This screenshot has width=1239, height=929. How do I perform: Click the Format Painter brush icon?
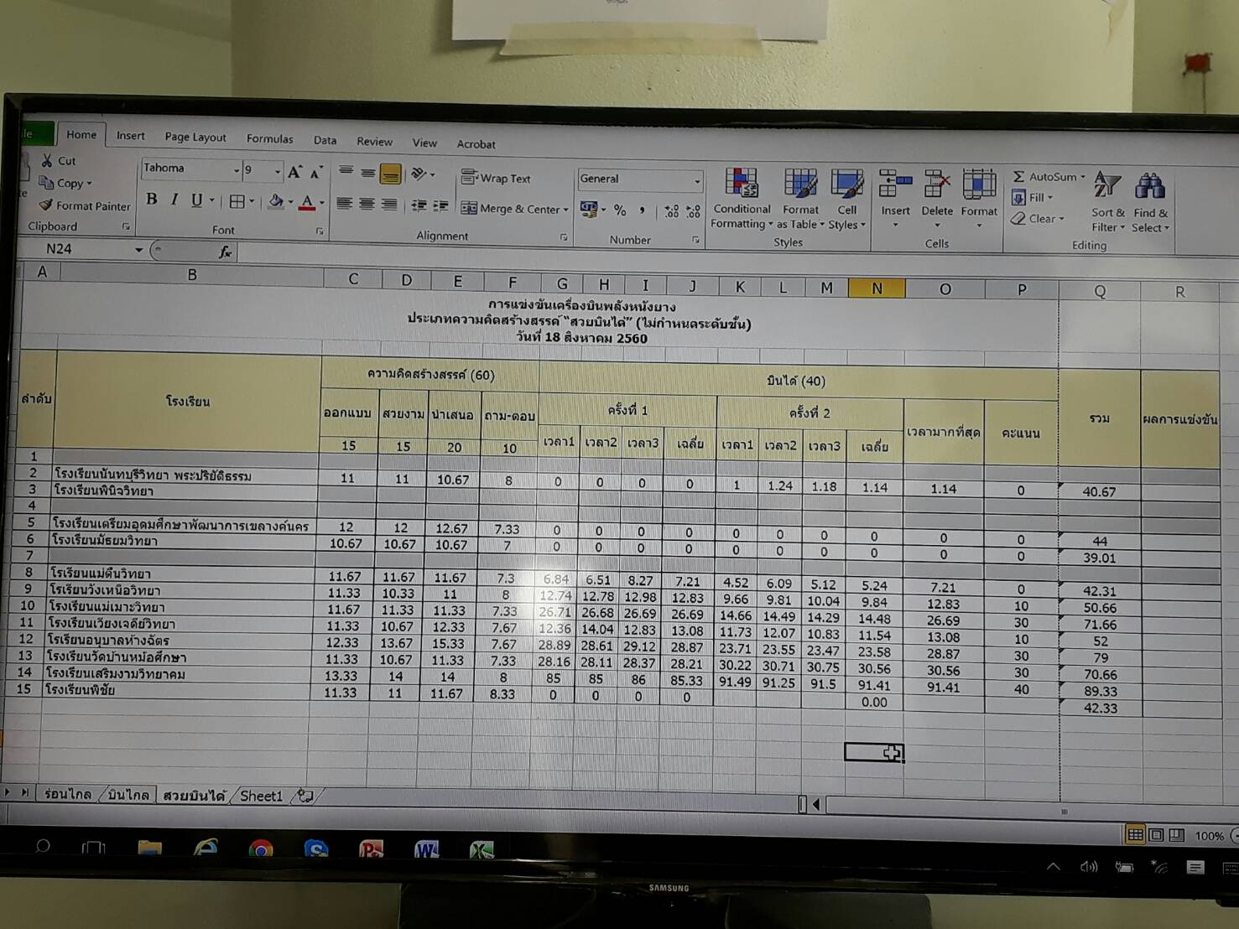pos(46,205)
